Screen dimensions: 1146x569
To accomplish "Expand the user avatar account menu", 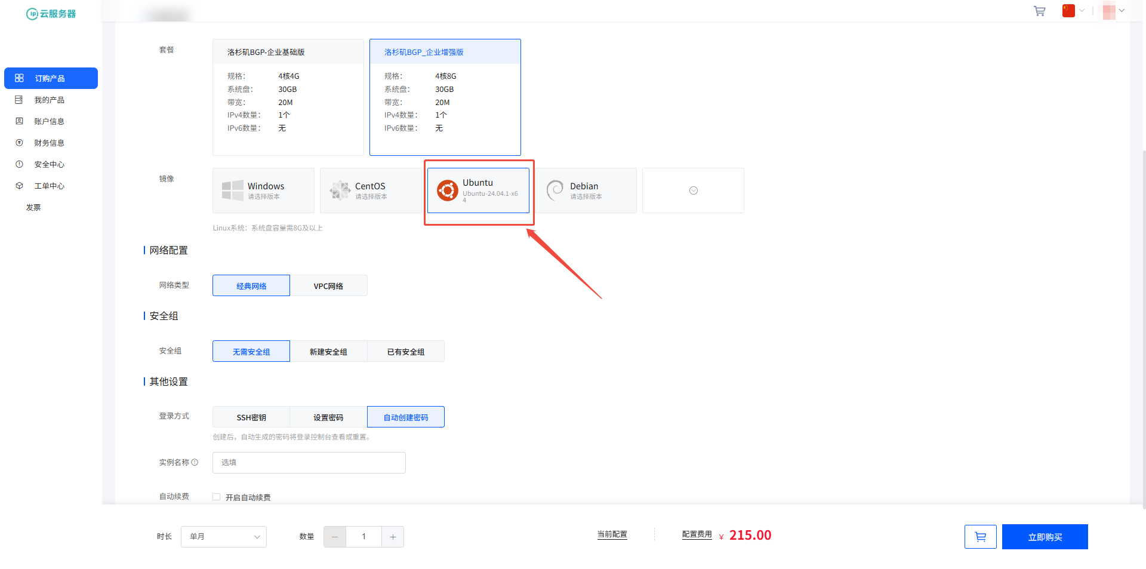I will pyautogui.click(x=1114, y=11).
